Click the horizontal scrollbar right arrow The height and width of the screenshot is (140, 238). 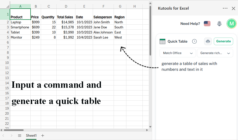coord(147,130)
